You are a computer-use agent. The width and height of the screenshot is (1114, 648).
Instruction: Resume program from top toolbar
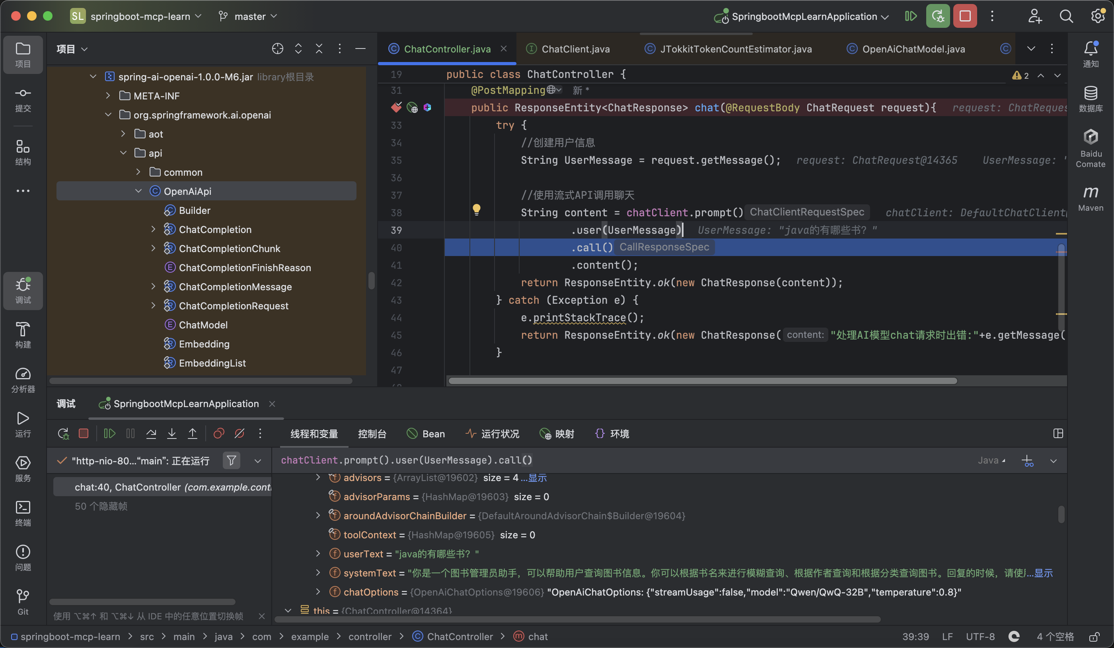(911, 16)
